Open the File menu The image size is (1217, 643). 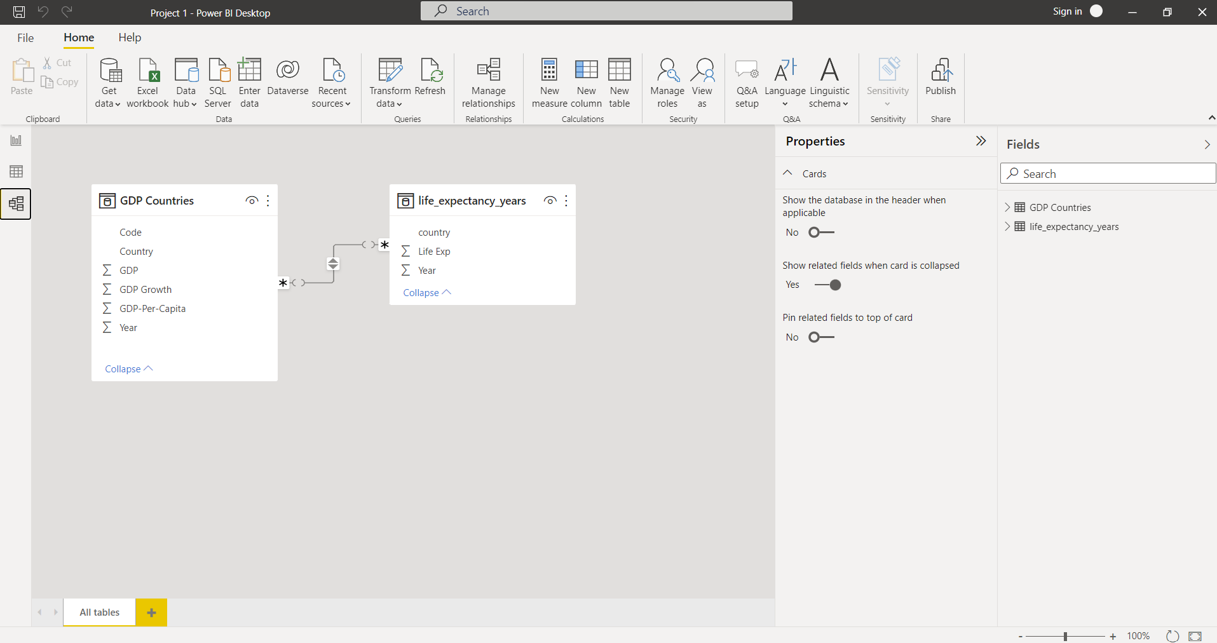point(25,38)
